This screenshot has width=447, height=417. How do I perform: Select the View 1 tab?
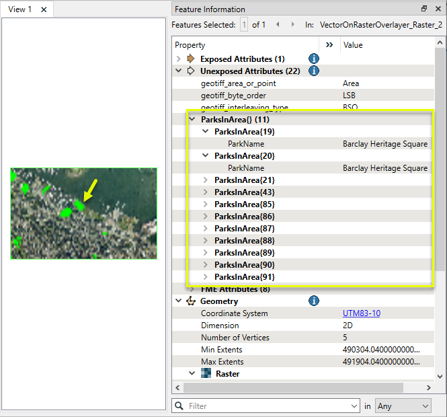pos(20,9)
